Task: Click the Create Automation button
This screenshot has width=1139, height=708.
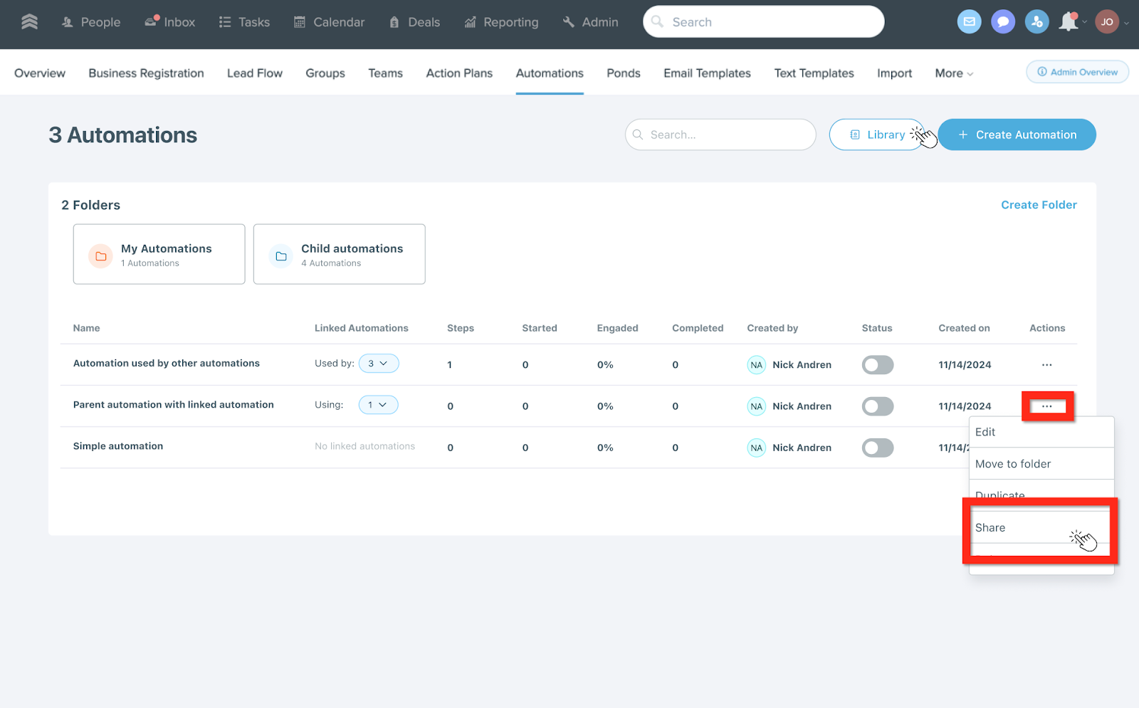Action: pyautogui.click(x=1017, y=134)
